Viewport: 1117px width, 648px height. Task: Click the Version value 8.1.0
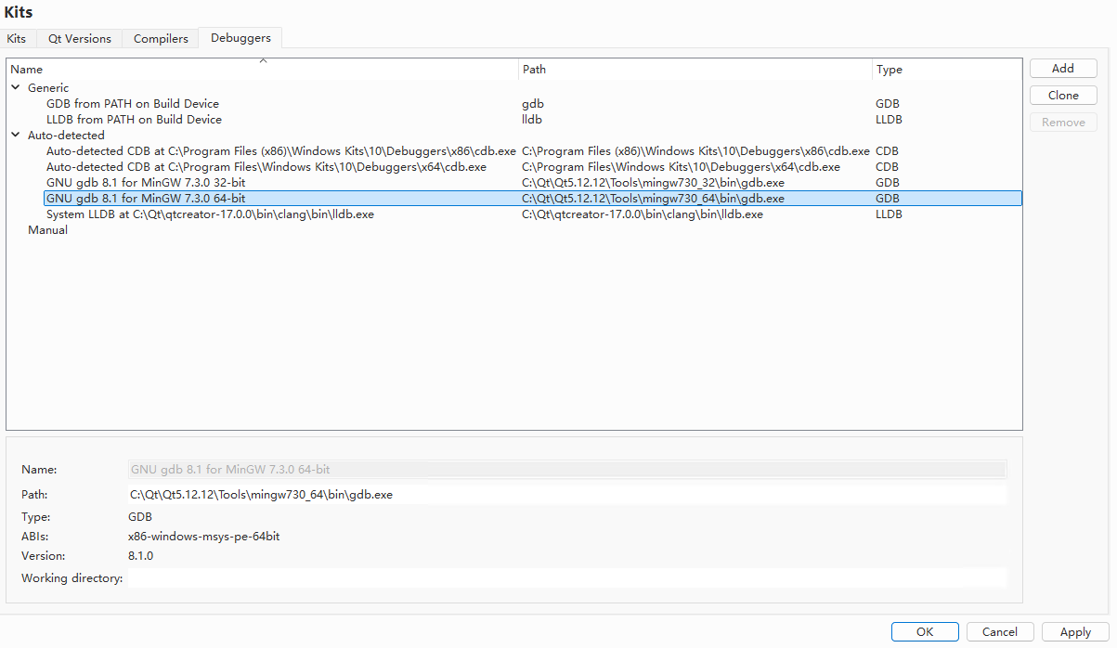(140, 556)
